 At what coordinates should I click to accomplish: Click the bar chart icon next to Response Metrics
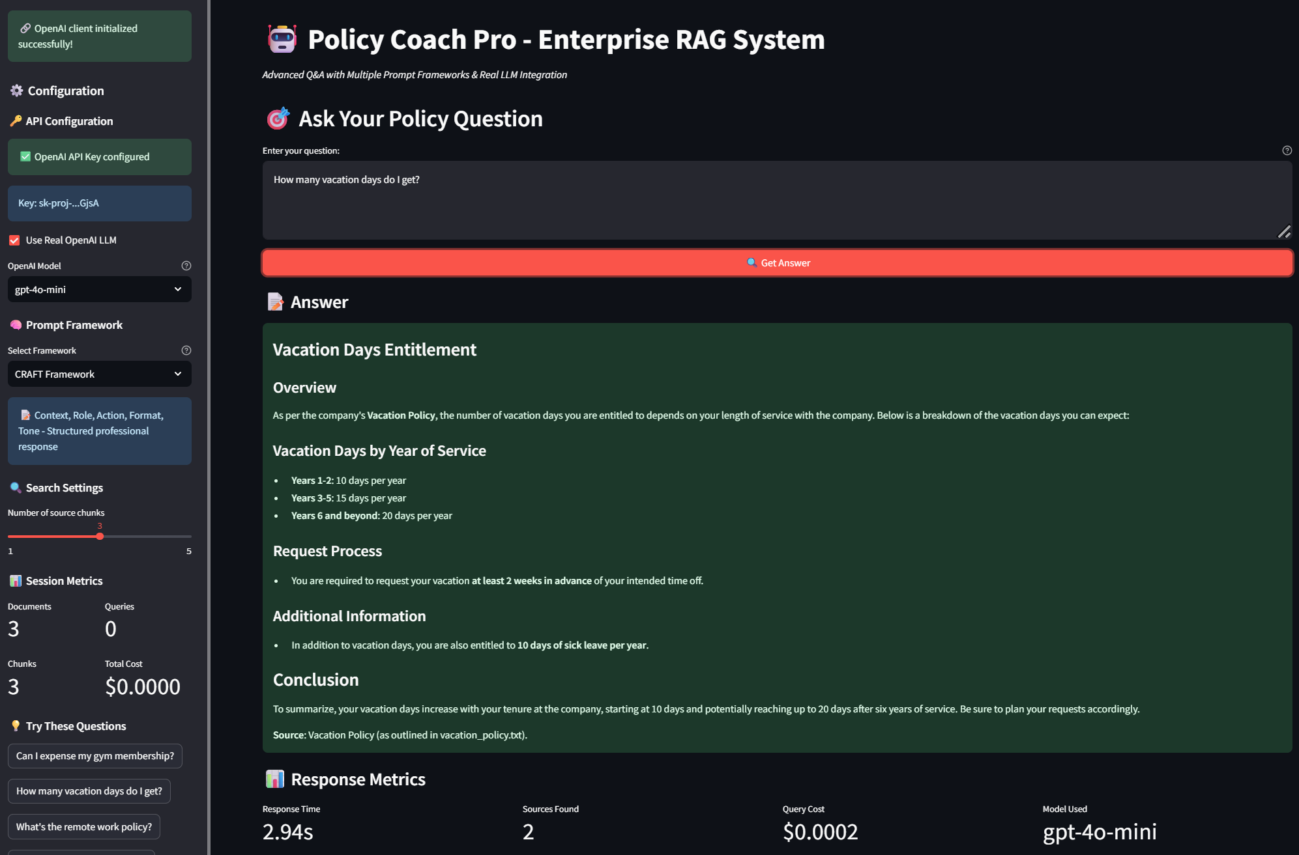[x=275, y=779]
